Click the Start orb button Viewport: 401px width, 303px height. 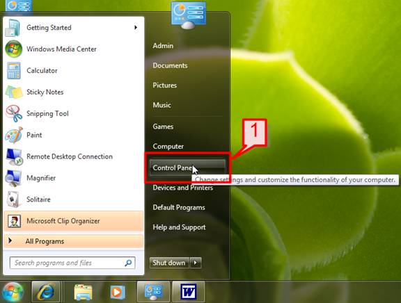(x=13, y=292)
